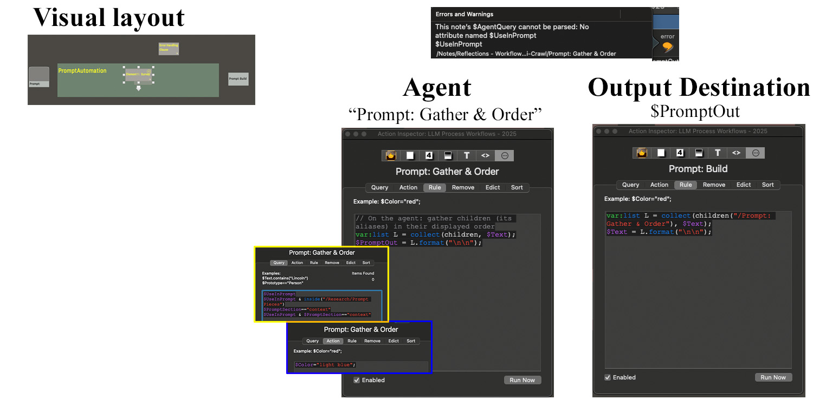Select the Remove tab in the blue-bordered panel
The image size is (813, 406).
(x=372, y=341)
